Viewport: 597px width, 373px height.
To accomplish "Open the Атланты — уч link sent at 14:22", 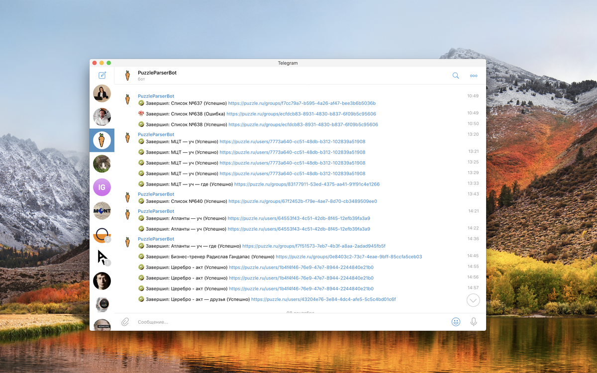I will [x=299, y=229].
